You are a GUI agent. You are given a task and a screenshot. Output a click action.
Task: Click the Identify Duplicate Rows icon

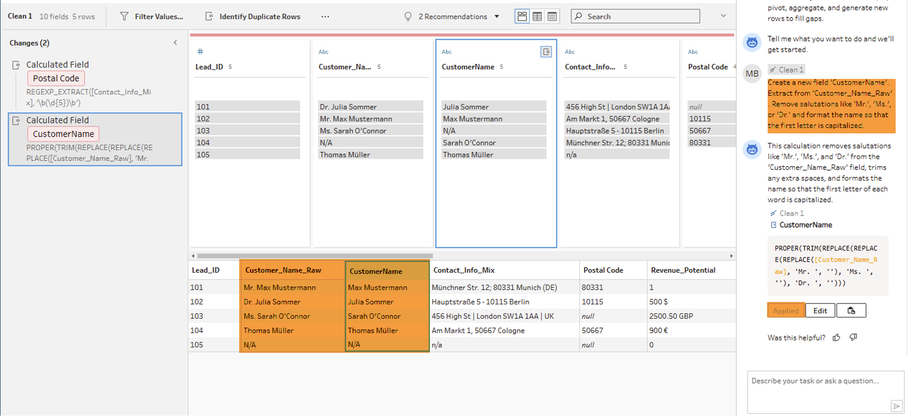point(209,16)
